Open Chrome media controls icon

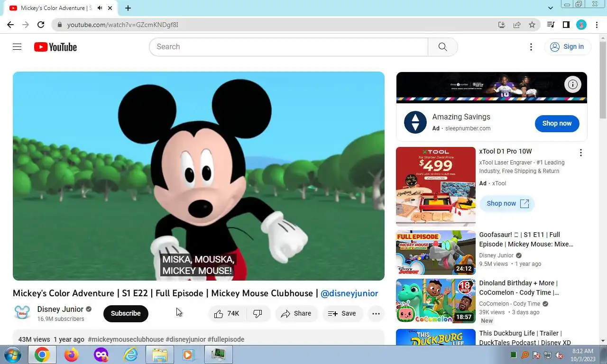coord(551,25)
